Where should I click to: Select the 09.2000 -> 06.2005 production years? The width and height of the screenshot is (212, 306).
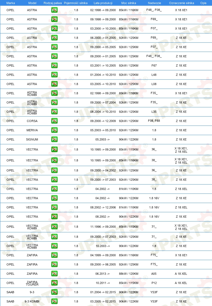[103, 264]
